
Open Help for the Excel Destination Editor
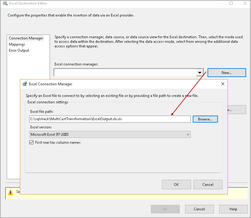233,209
